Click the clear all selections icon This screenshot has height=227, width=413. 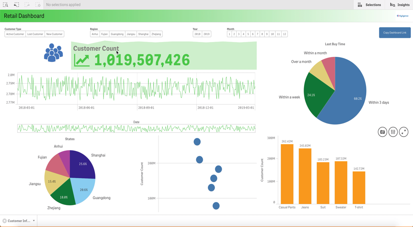pos(38,5)
